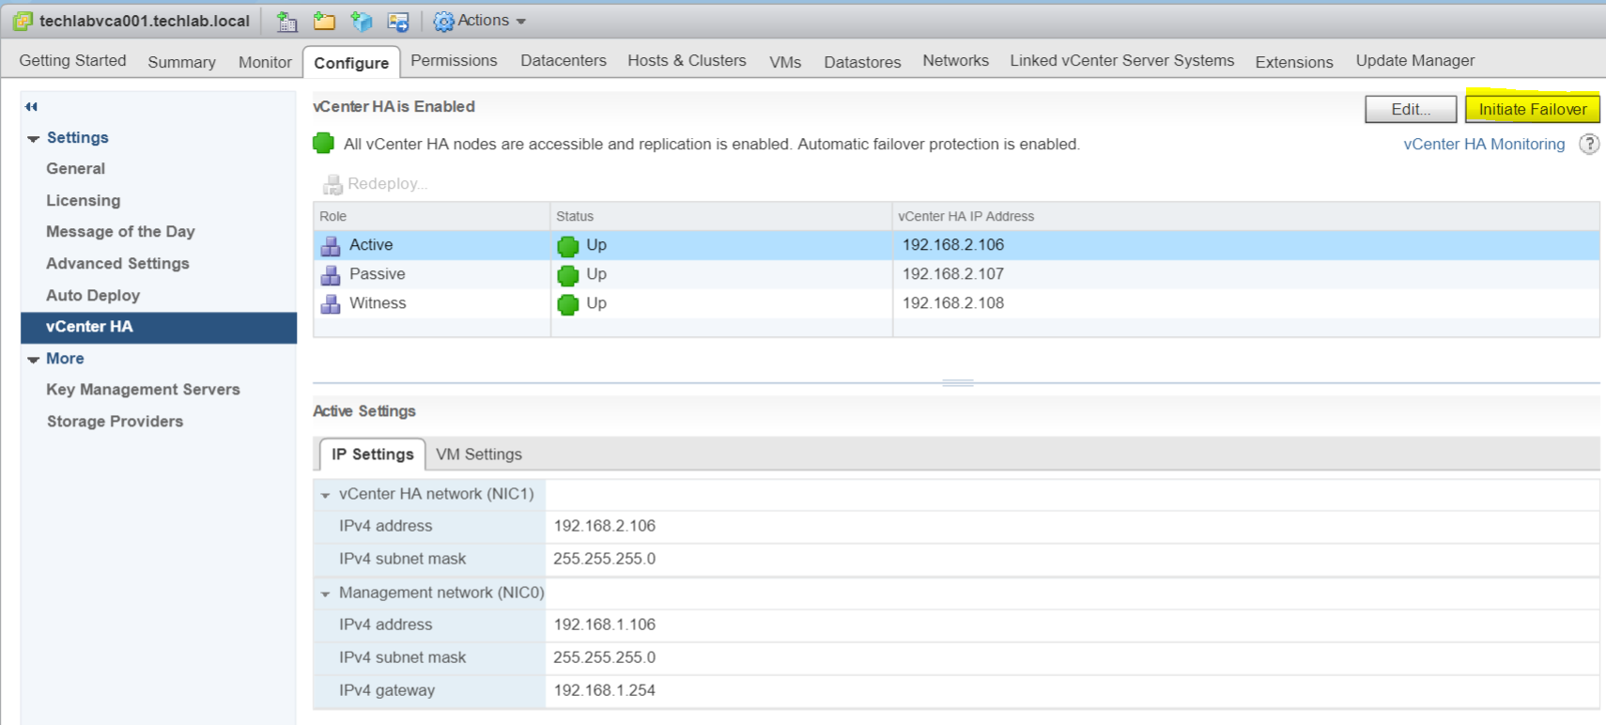Open Advanced Settings in the sidebar
The width and height of the screenshot is (1606, 725).
[117, 263]
